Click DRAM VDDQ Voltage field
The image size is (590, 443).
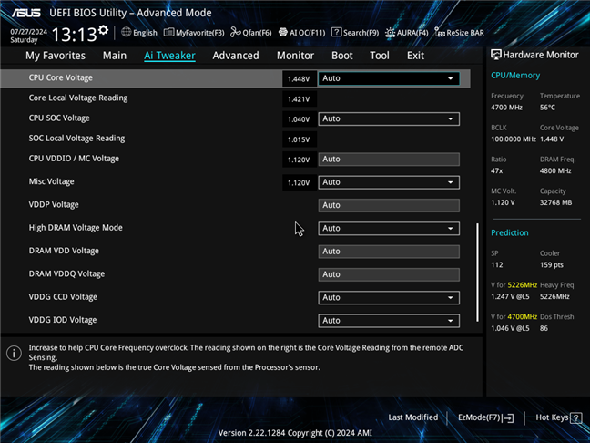point(389,274)
